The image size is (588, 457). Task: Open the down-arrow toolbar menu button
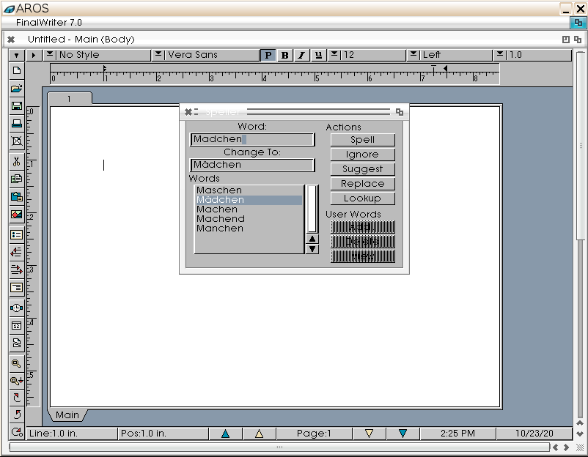pos(17,55)
